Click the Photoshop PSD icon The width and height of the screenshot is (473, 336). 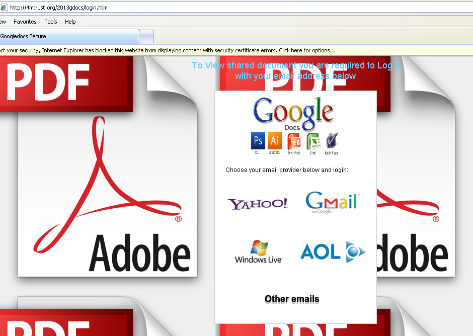coord(258,141)
